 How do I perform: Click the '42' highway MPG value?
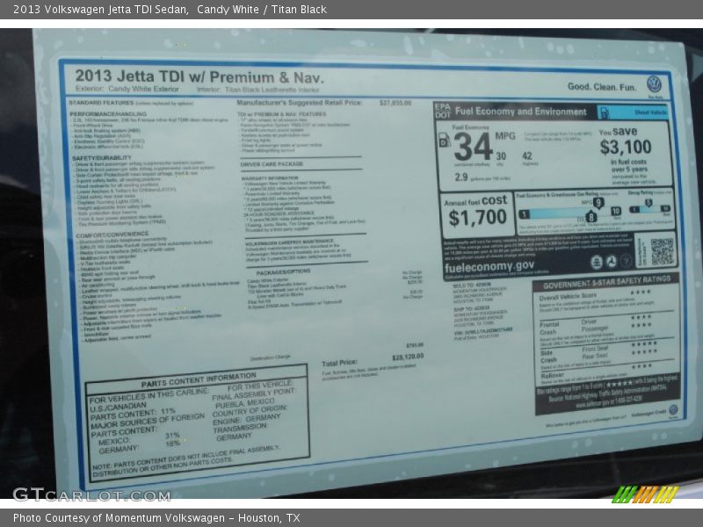[x=526, y=155]
